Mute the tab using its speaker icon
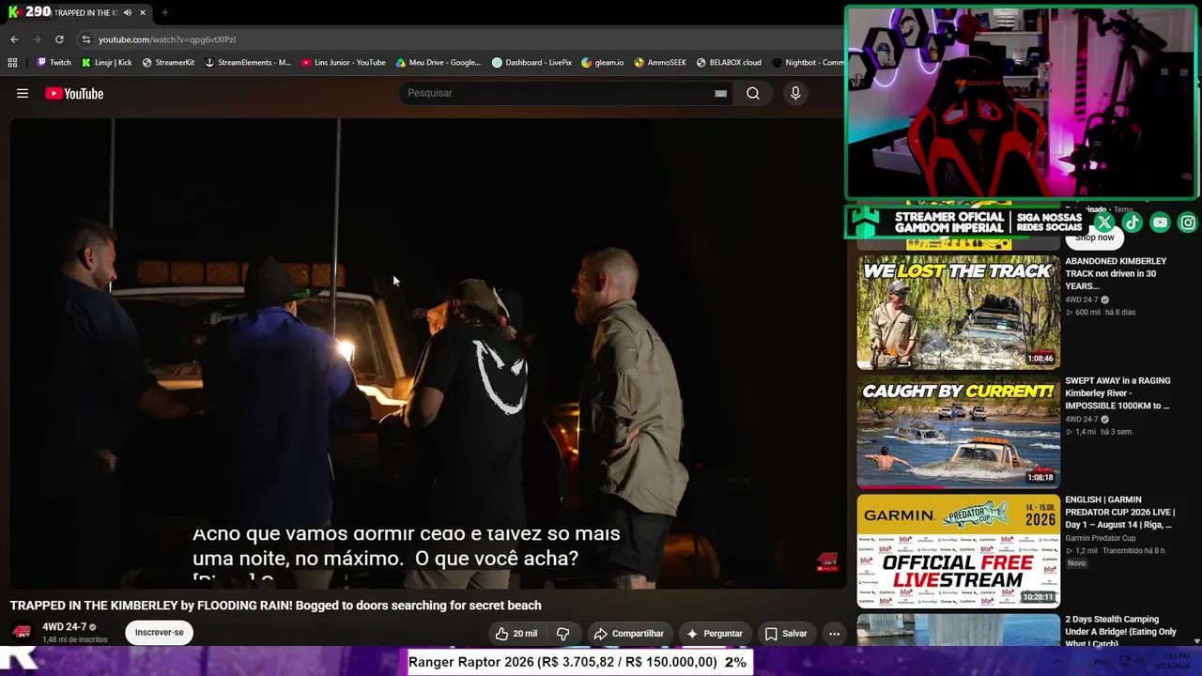The image size is (1202, 676). [128, 13]
